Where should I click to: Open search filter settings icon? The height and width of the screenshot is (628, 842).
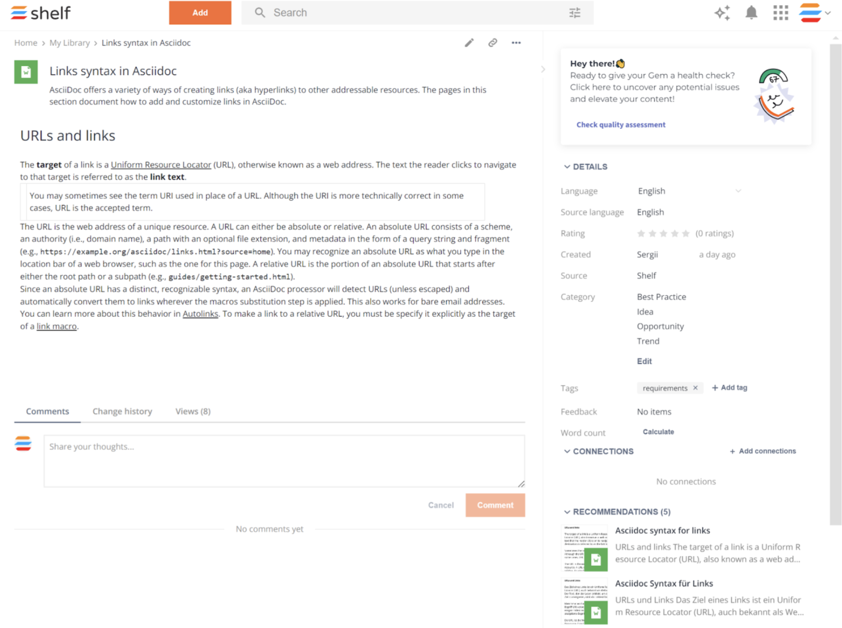pos(574,13)
